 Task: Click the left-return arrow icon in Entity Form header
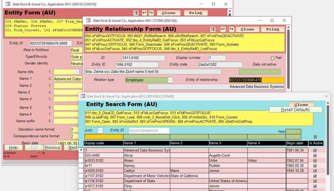click(144, 13)
